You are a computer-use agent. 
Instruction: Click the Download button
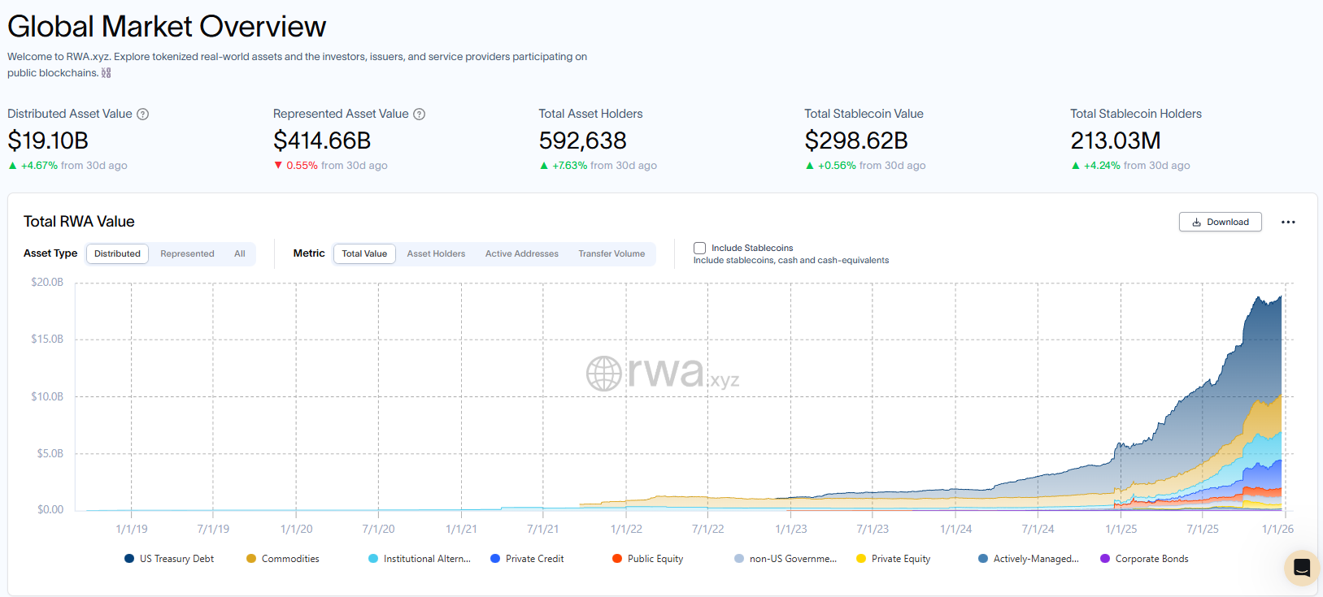pos(1220,222)
